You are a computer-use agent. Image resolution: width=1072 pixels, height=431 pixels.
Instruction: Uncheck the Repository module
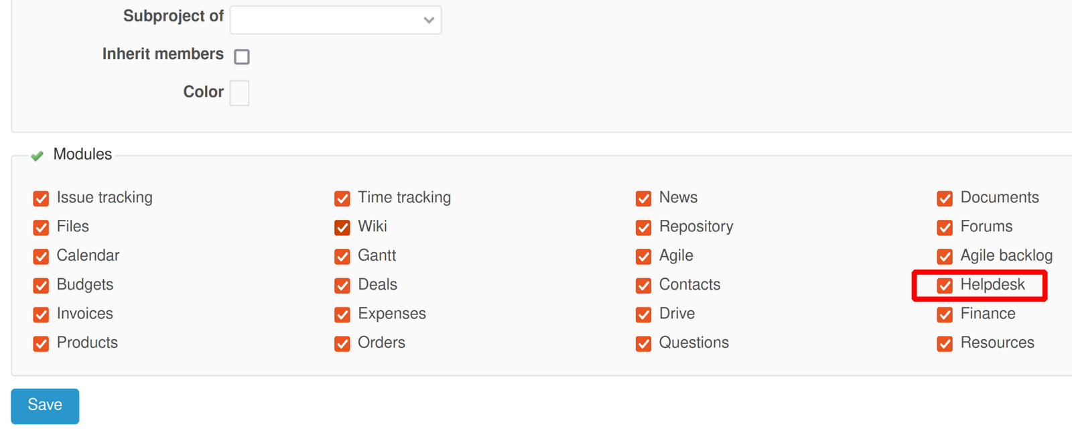click(643, 227)
